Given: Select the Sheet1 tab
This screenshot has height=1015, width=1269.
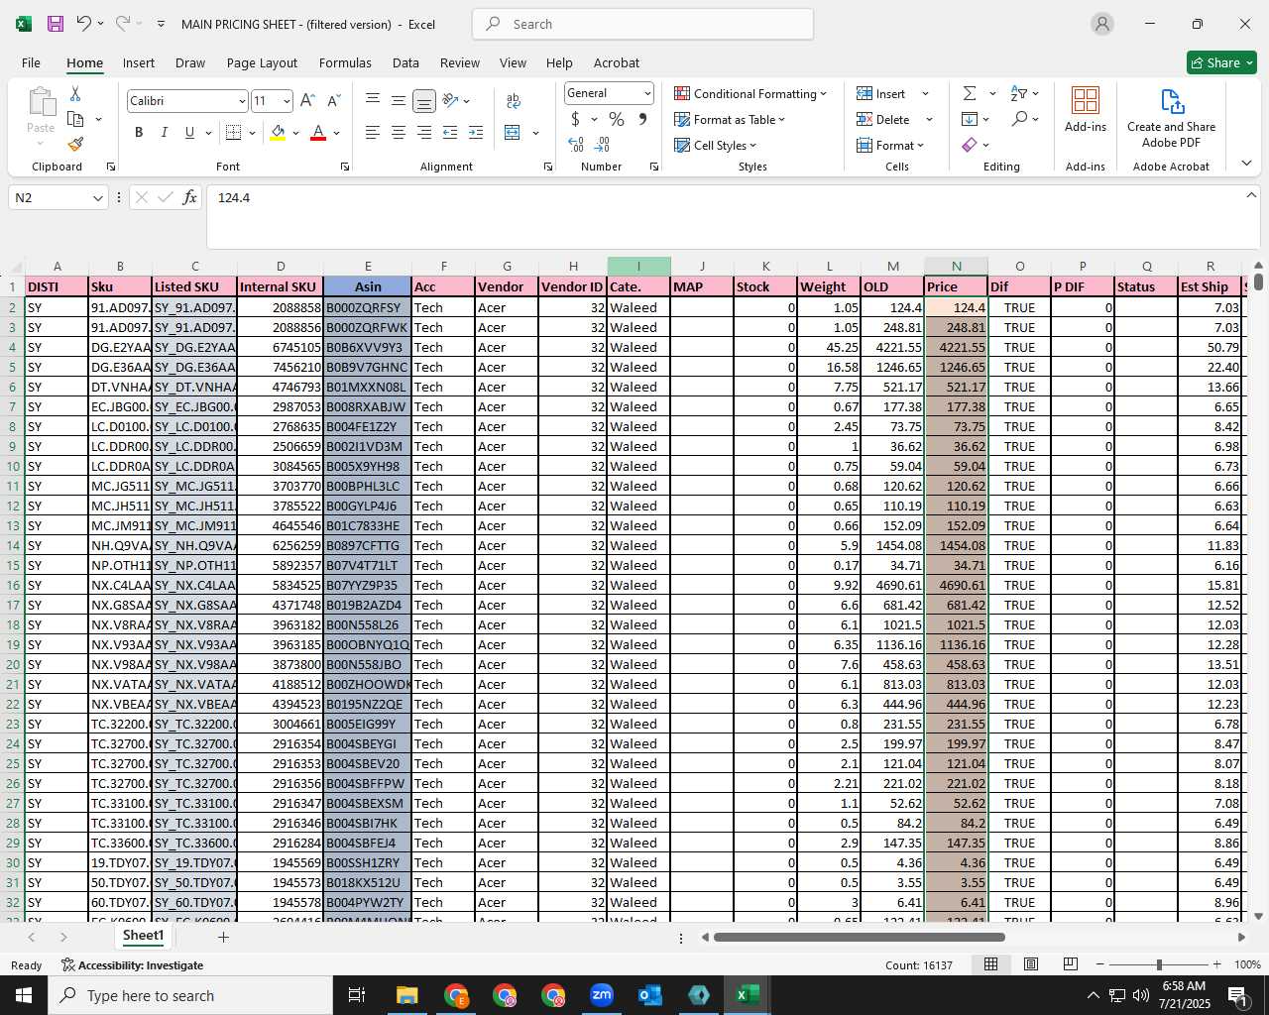Looking at the screenshot, I should pos(143,936).
